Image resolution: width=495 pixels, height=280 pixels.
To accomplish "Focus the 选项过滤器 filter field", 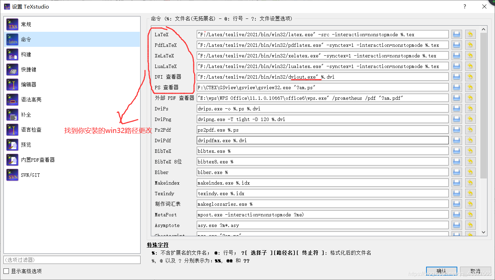I will [x=72, y=260].
